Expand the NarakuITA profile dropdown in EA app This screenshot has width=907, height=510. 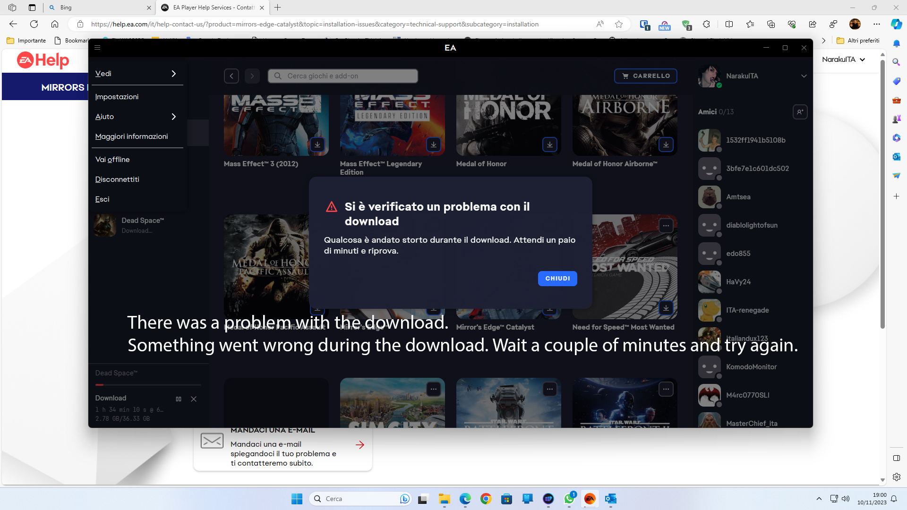[804, 76]
